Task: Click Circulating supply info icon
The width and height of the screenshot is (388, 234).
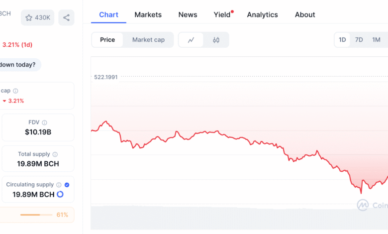Action: pyautogui.click(x=59, y=185)
